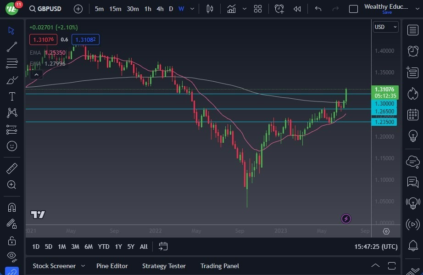Open the chart type dropdown arrow
Image resolution: width=423 pixels, height=275 pixels.
(245, 8)
